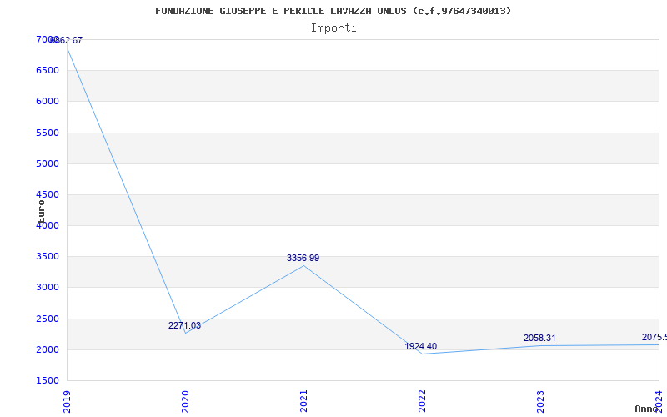Click the 2058.31 data label

[x=539, y=338]
